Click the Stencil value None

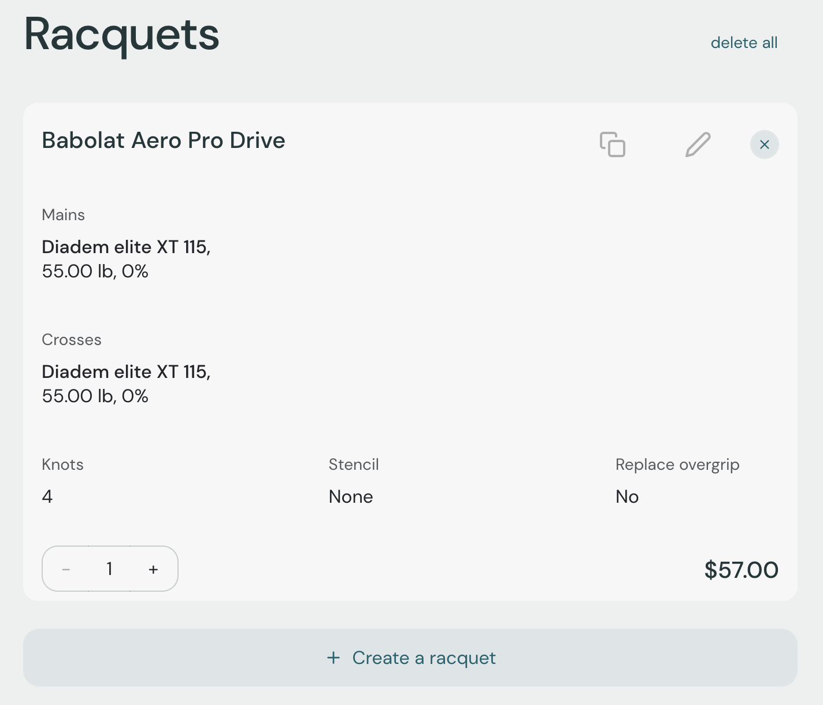351,497
